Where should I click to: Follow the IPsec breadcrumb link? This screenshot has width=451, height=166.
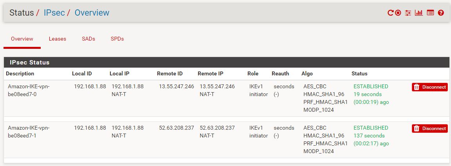[x=54, y=12]
